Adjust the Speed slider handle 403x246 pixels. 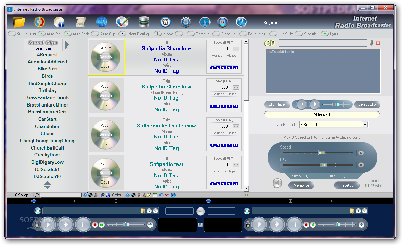321,153
